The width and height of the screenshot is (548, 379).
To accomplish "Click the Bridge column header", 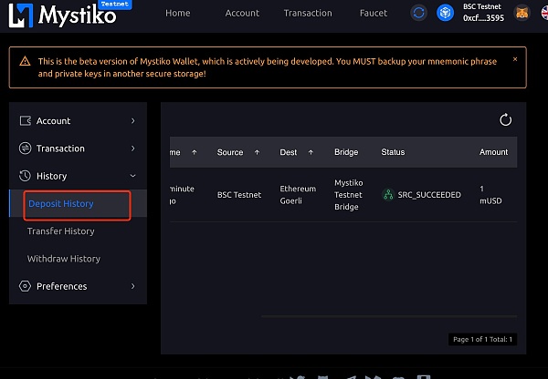I will pyautogui.click(x=346, y=152).
